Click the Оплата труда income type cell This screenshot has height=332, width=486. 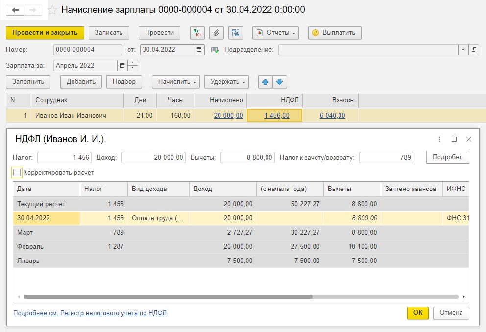click(158, 218)
